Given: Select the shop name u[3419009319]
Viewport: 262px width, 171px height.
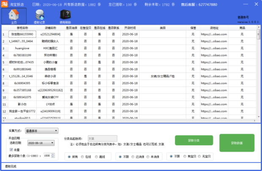Looking at the screenshot, I should coord(50,111).
